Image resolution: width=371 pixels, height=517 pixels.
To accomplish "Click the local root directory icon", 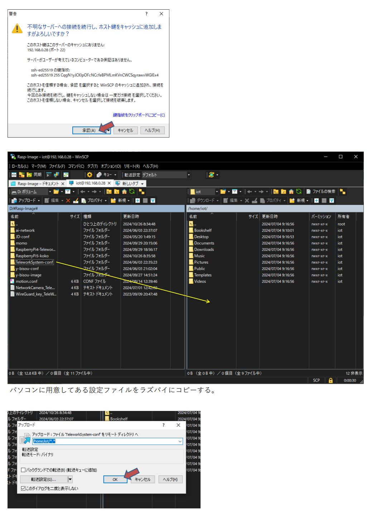I will pyautogui.click(x=116, y=192).
